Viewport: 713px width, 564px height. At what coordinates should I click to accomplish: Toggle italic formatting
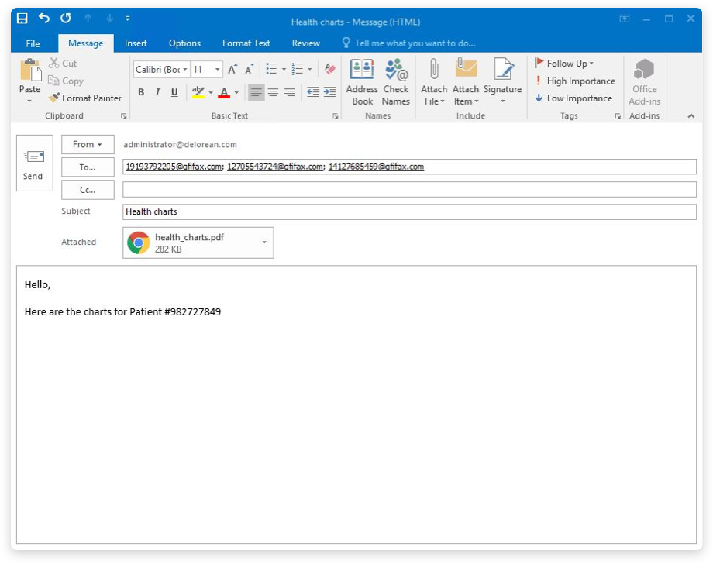pyautogui.click(x=158, y=92)
